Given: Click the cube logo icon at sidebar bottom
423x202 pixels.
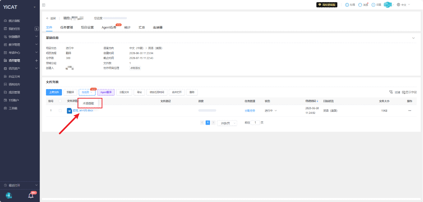Looking at the screenshot, I should click(9, 195).
